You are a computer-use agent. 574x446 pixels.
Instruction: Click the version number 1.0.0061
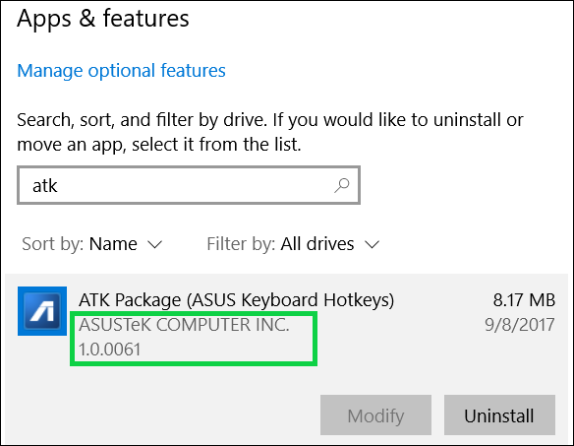click(x=110, y=350)
